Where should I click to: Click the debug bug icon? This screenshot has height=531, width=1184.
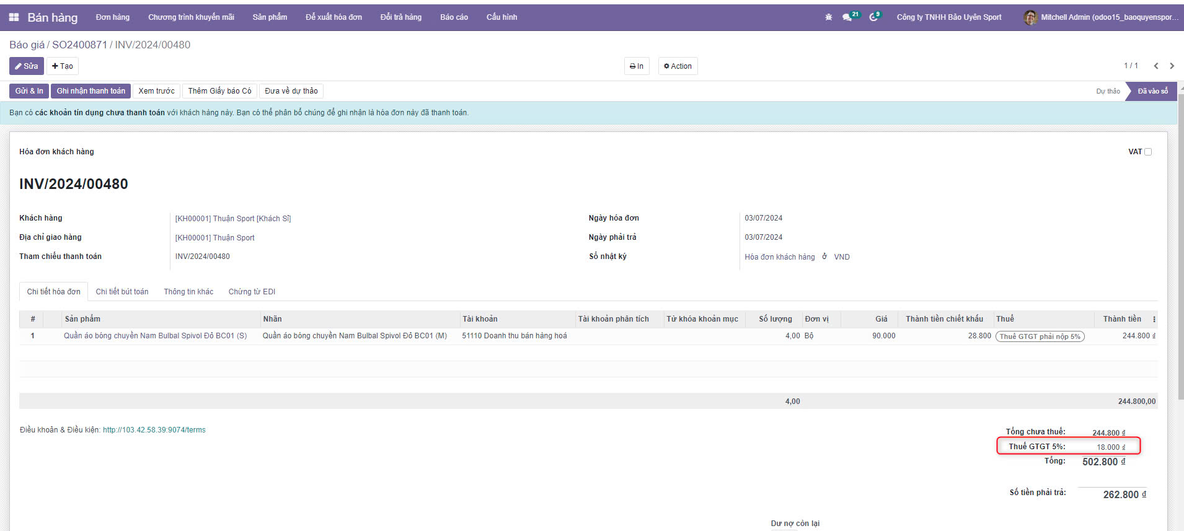[829, 17]
